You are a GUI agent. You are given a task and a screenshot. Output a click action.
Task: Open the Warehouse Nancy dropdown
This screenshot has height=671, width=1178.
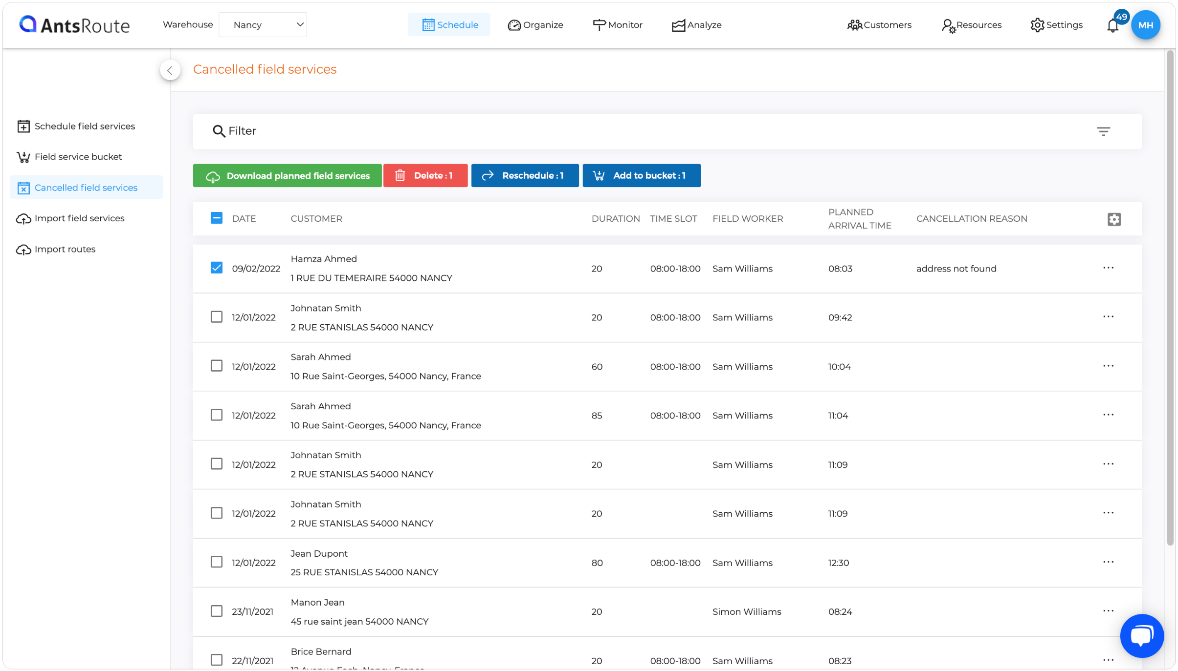pos(263,25)
